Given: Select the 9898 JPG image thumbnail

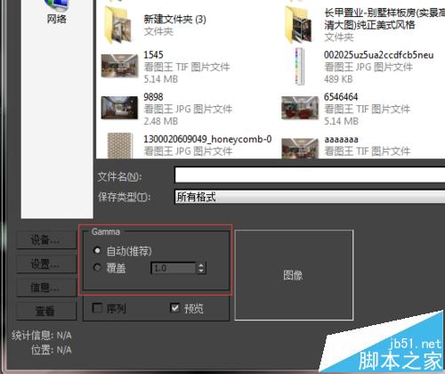Looking at the screenshot, I should (x=119, y=108).
